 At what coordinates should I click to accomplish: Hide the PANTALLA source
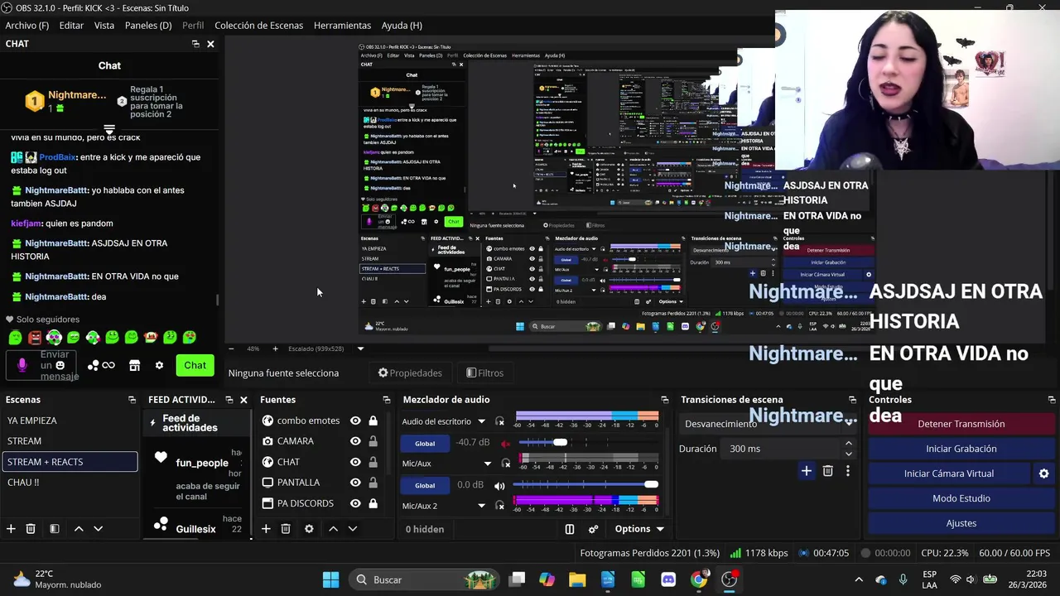[x=355, y=483]
